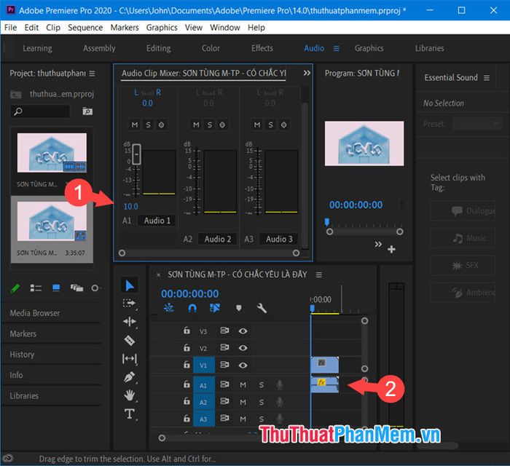The height and width of the screenshot is (466, 510).
Task: Click the Audio 1 volume fader handle
Action: coord(137,154)
